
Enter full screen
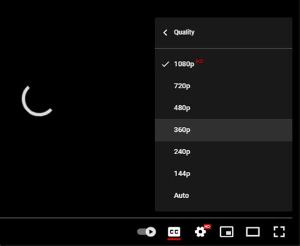(279, 232)
